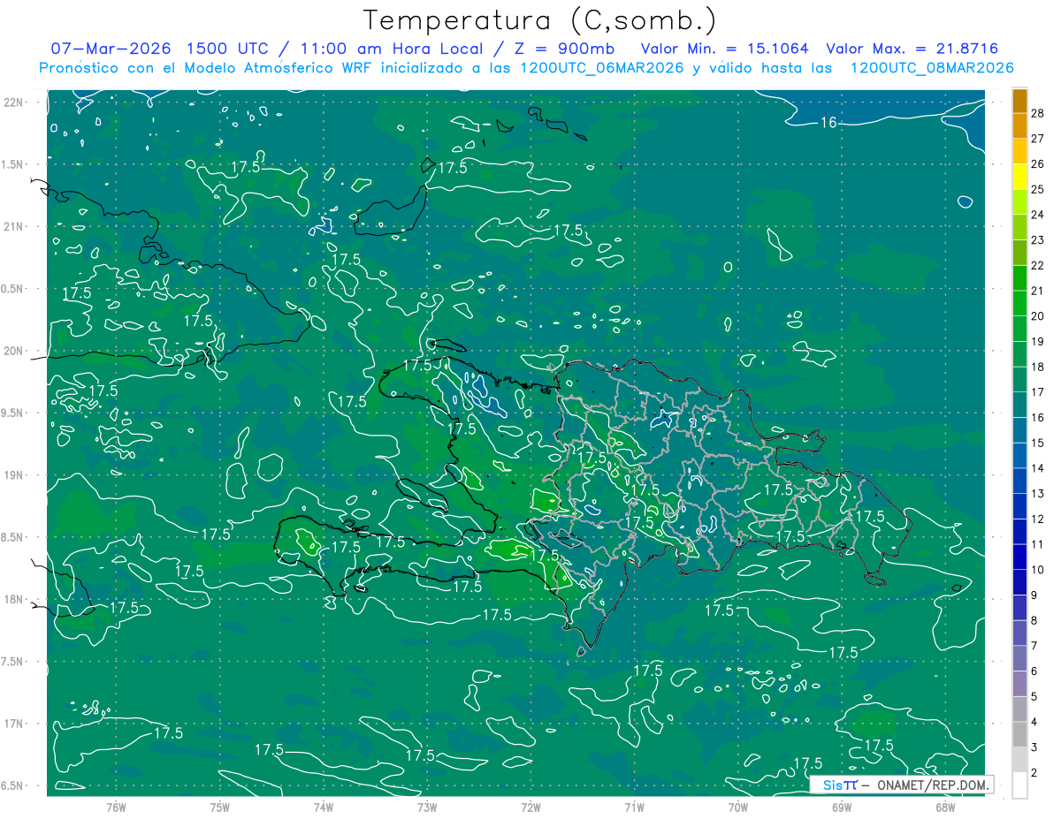Click the valid-until time "1200UTC_08MAR2026"
Viewport: 1061px width, 819px height.
coord(931,67)
